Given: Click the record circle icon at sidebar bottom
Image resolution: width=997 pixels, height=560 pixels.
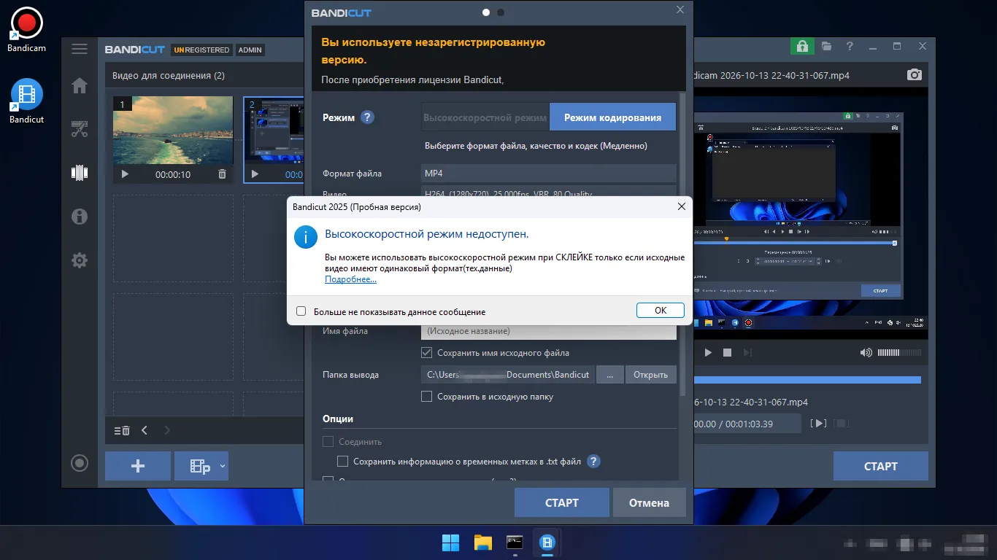Looking at the screenshot, I should tap(80, 463).
